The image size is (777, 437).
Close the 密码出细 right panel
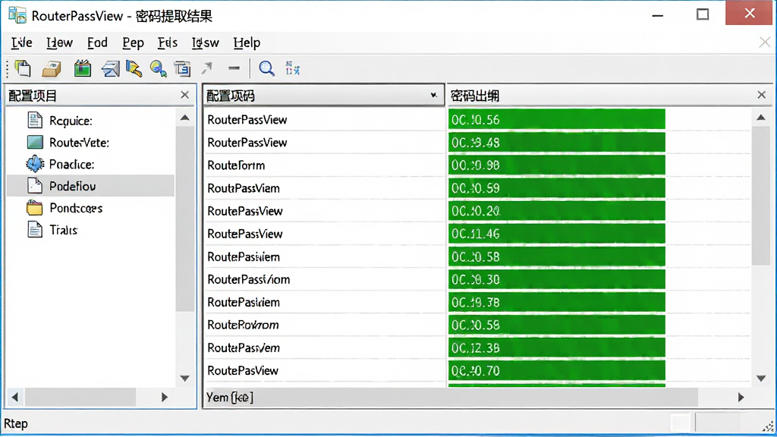762,95
